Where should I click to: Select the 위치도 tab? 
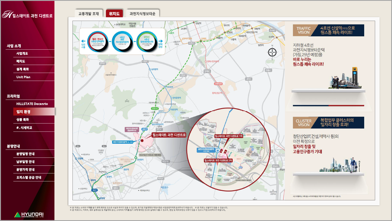(x=114, y=14)
